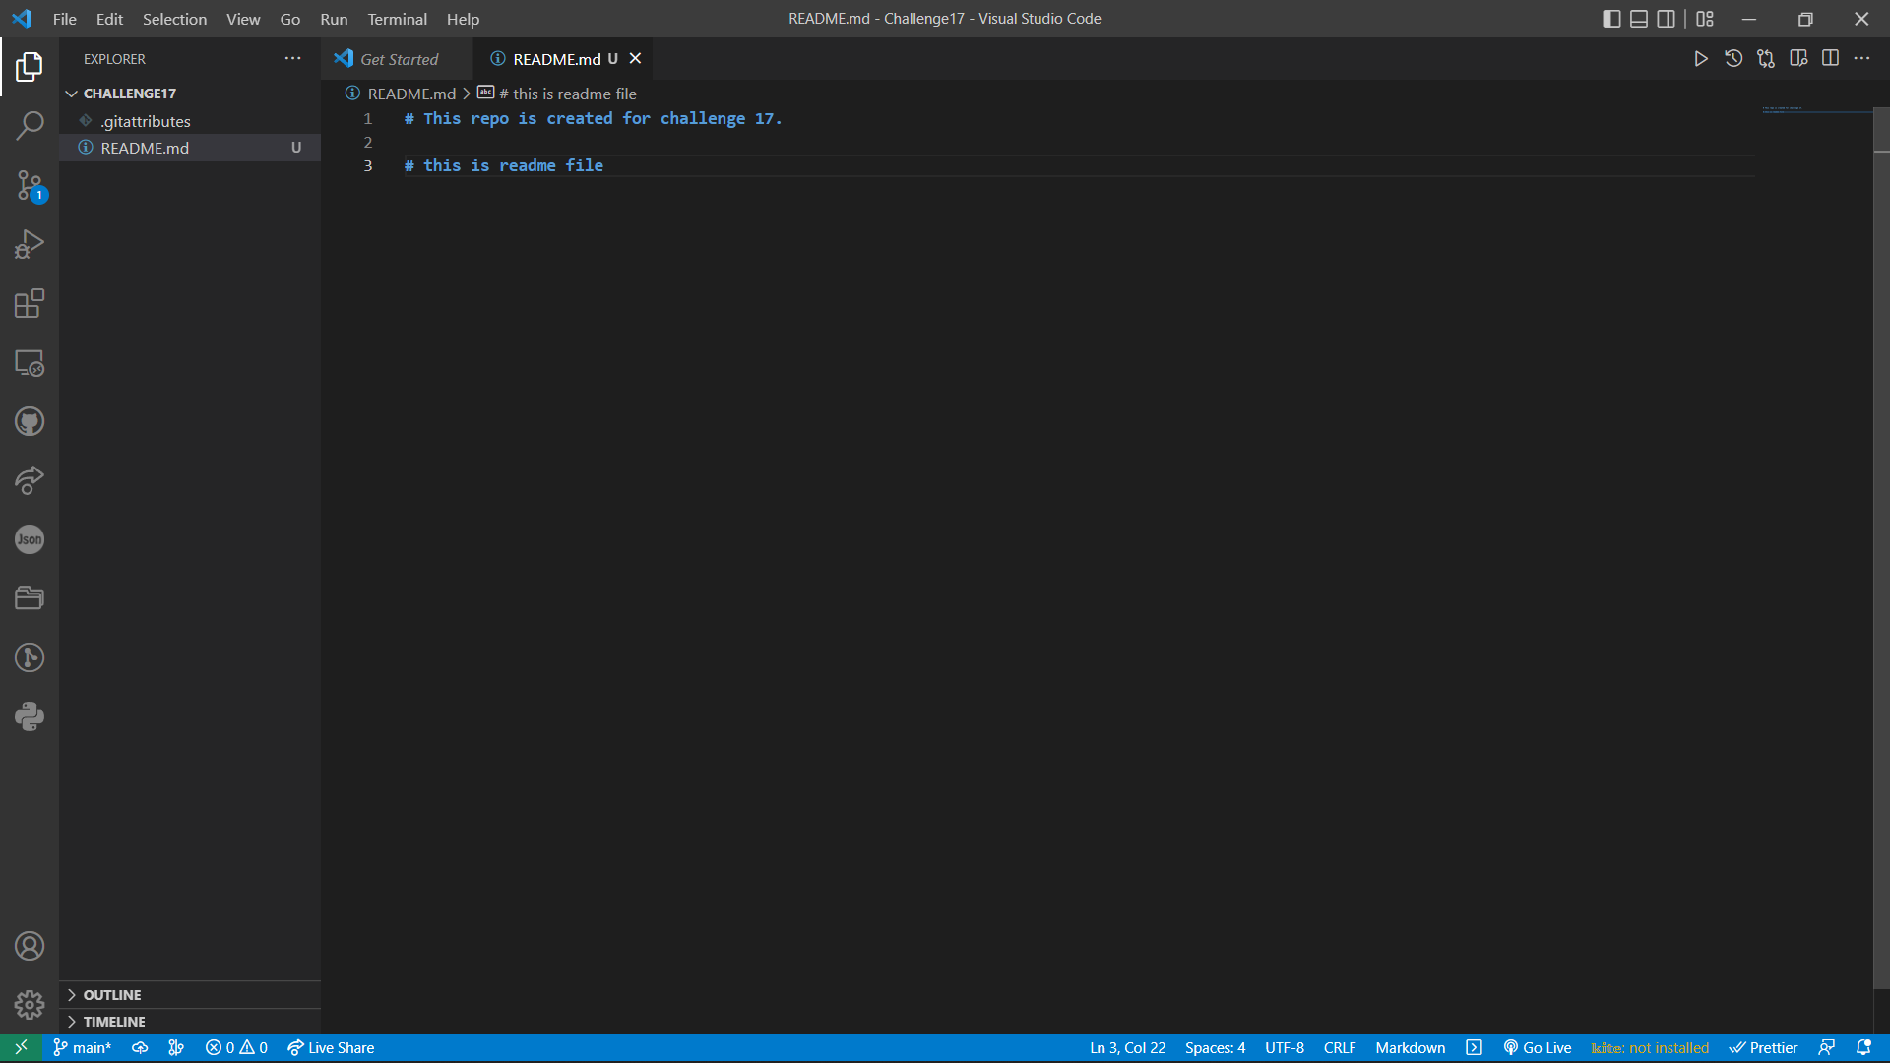The image size is (1890, 1063).
Task: Expand the OUTLINE section
Action: click(x=111, y=995)
